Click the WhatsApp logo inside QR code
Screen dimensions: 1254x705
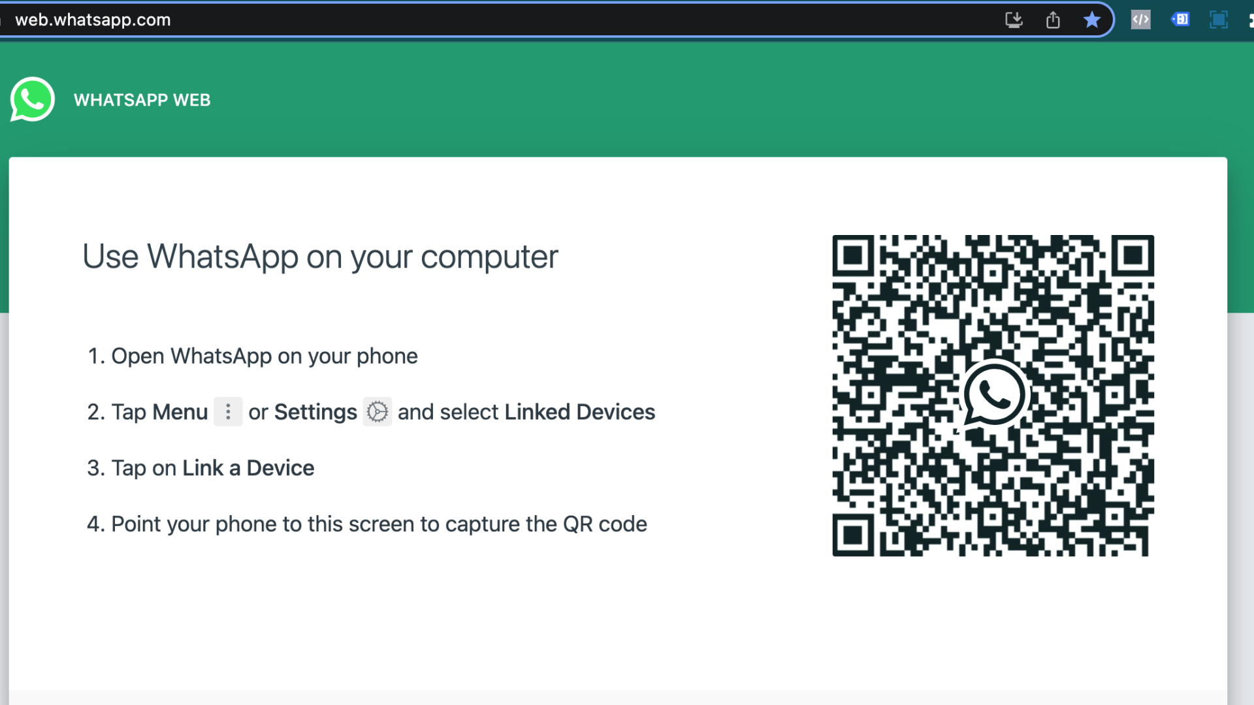click(x=993, y=395)
